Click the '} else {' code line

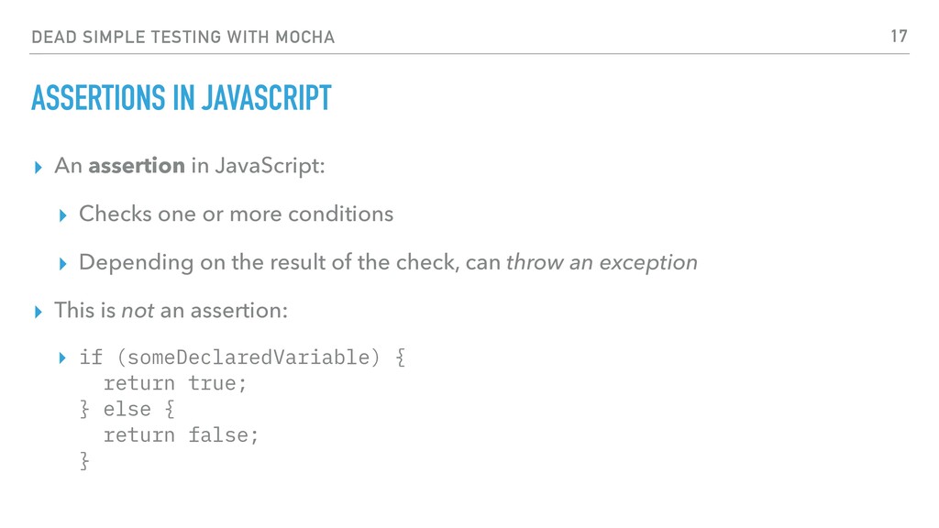[127, 410]
